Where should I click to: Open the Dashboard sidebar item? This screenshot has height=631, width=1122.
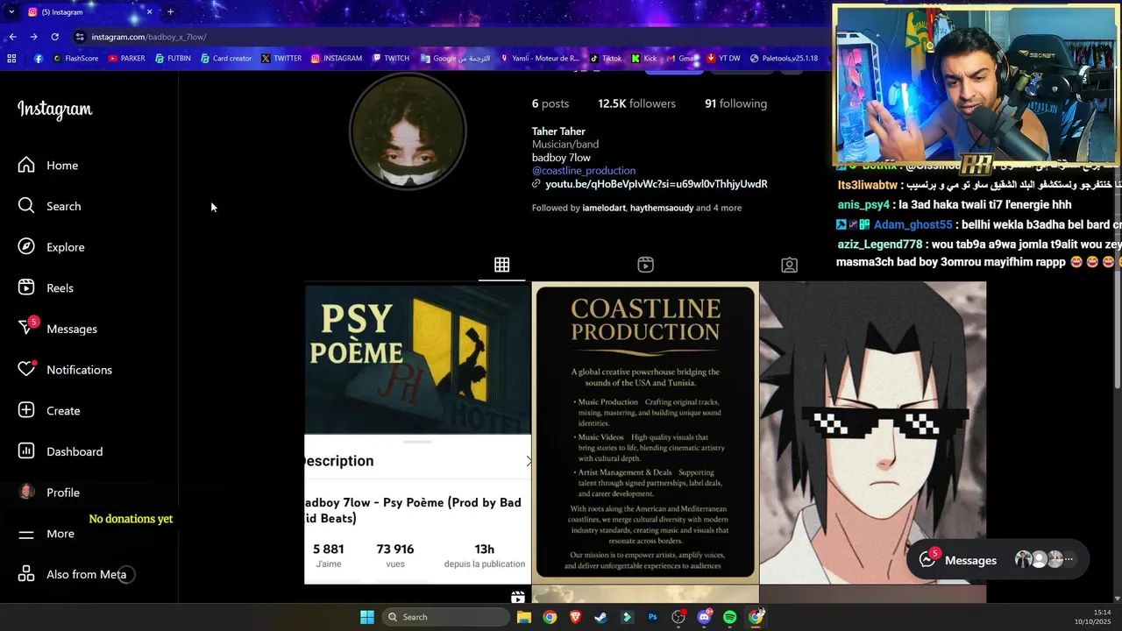point(60,451)
